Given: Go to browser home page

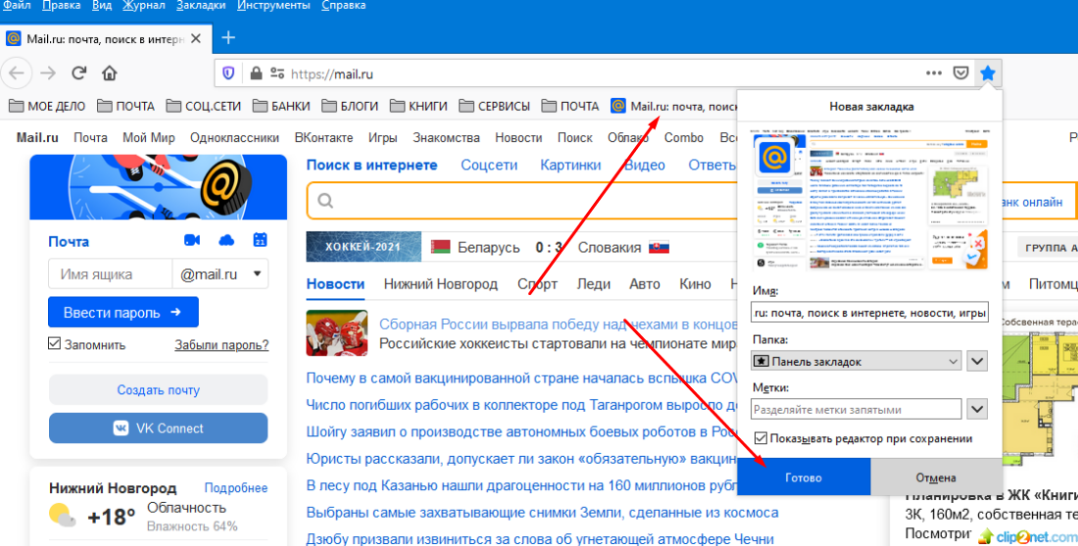Looking at the screenshot, I should pos(110,73).
